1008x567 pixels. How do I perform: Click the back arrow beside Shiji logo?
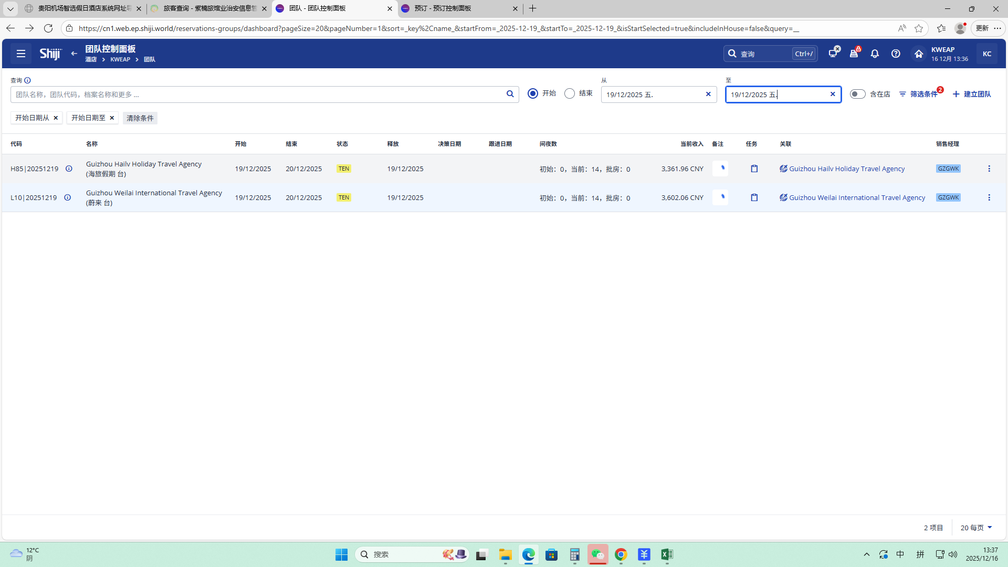[74, 54]
